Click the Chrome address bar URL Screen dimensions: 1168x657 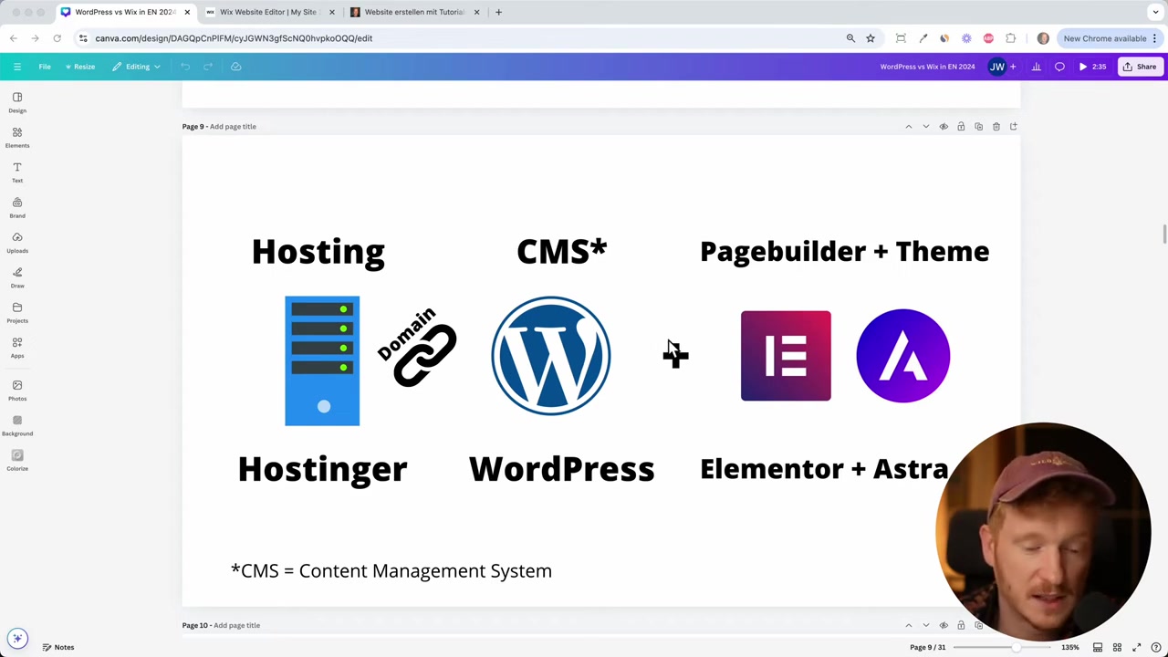(234, 38)
